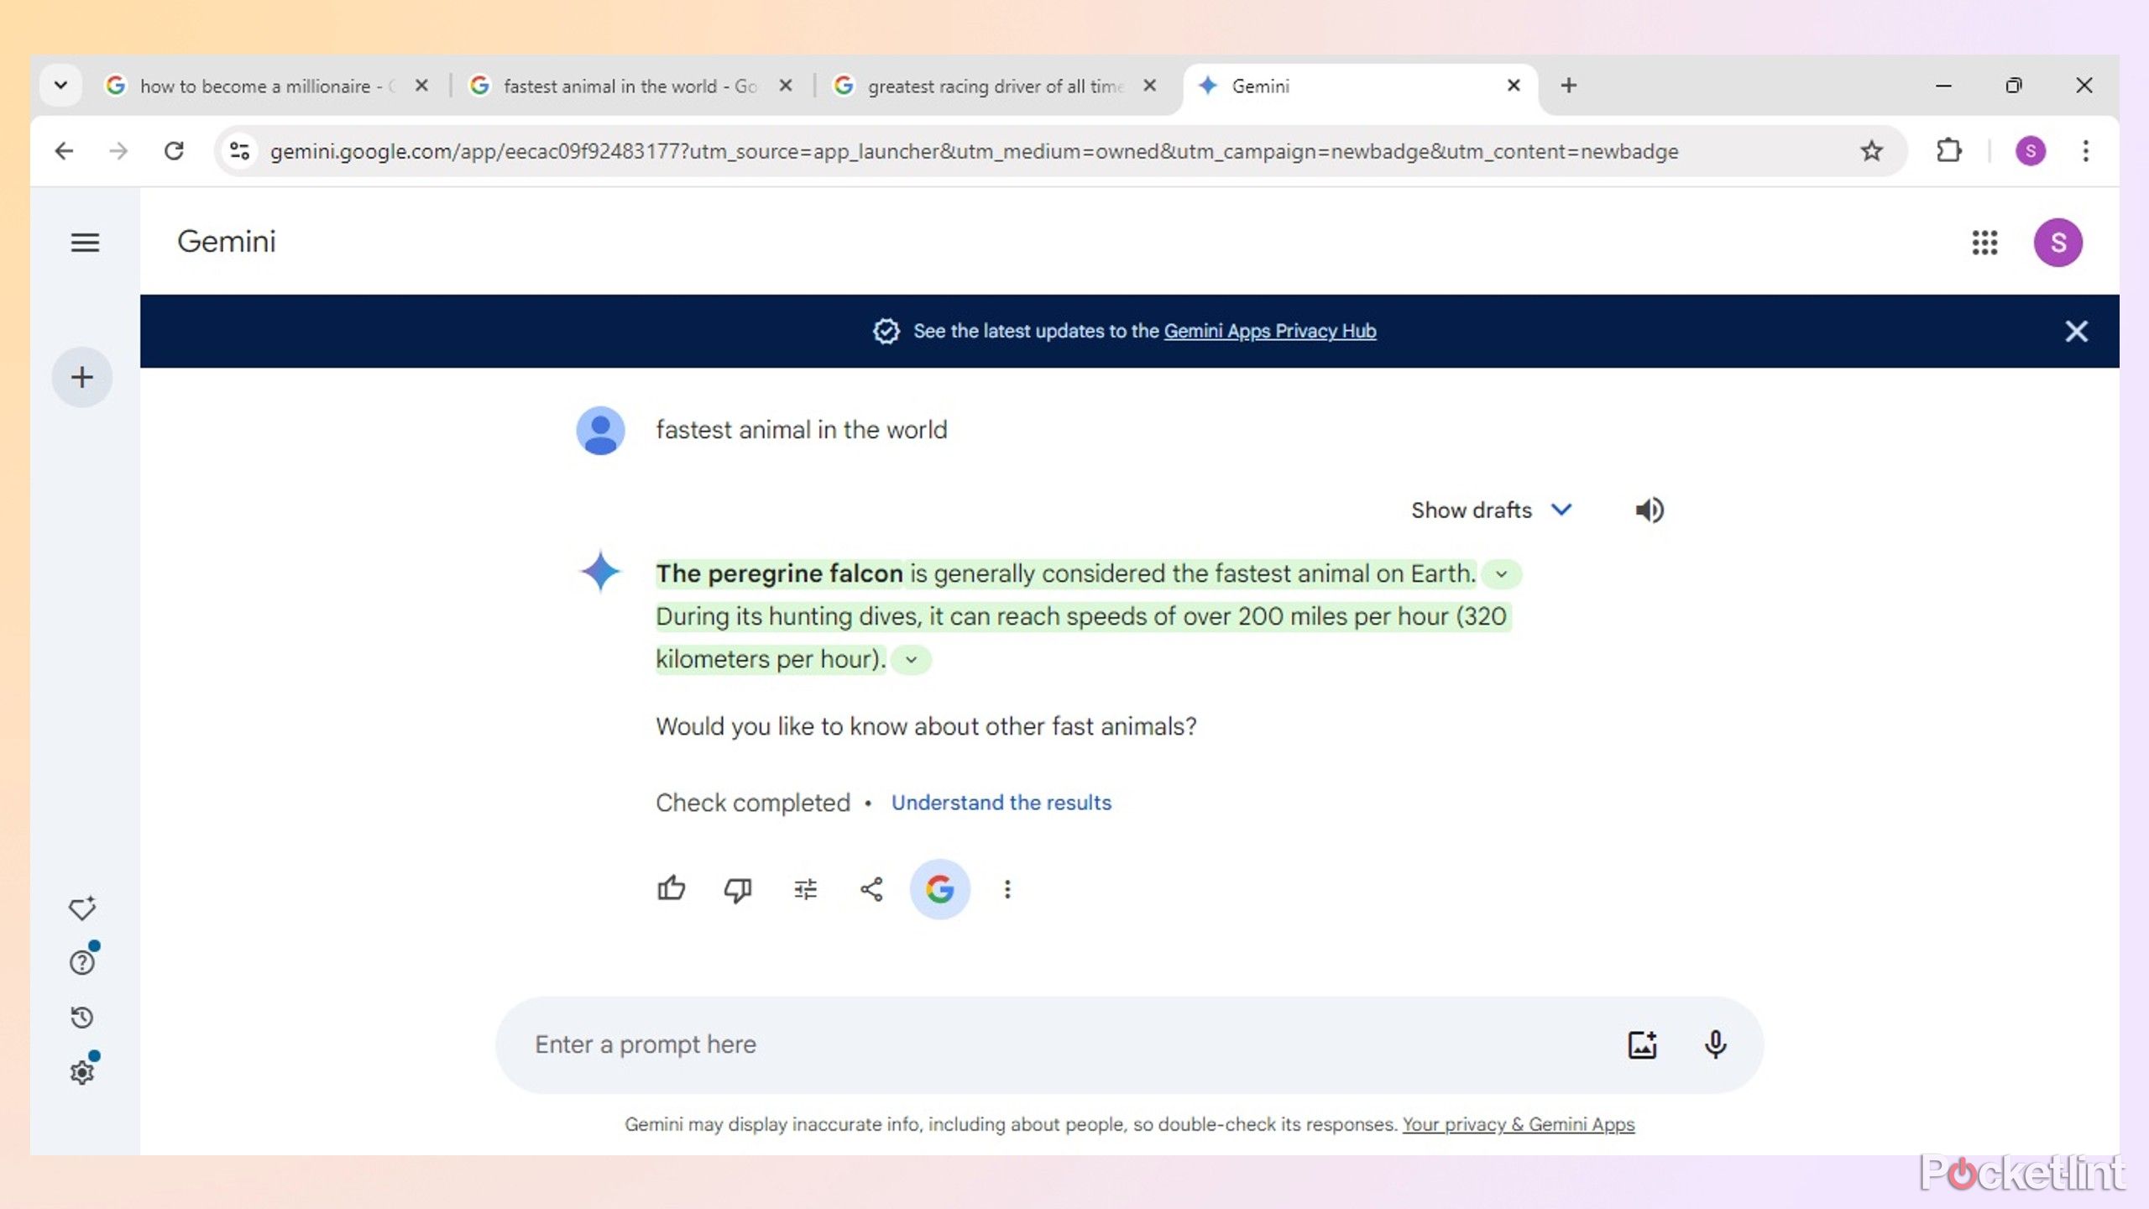Expand the Show drafts dropdown
This screenshot has height=1209, width=2149.
[1491, 510]
